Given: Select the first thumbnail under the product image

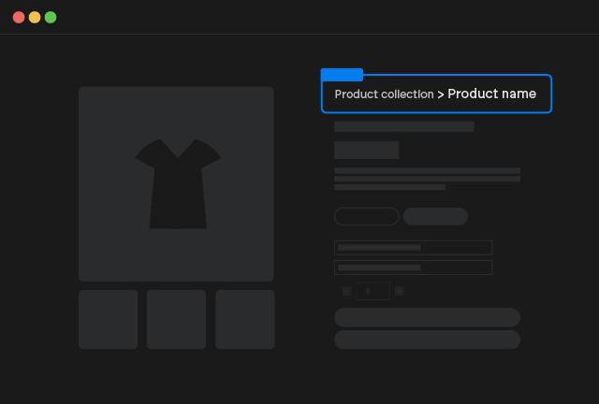Looking at the screenshot, I should [x=109, y=319].
